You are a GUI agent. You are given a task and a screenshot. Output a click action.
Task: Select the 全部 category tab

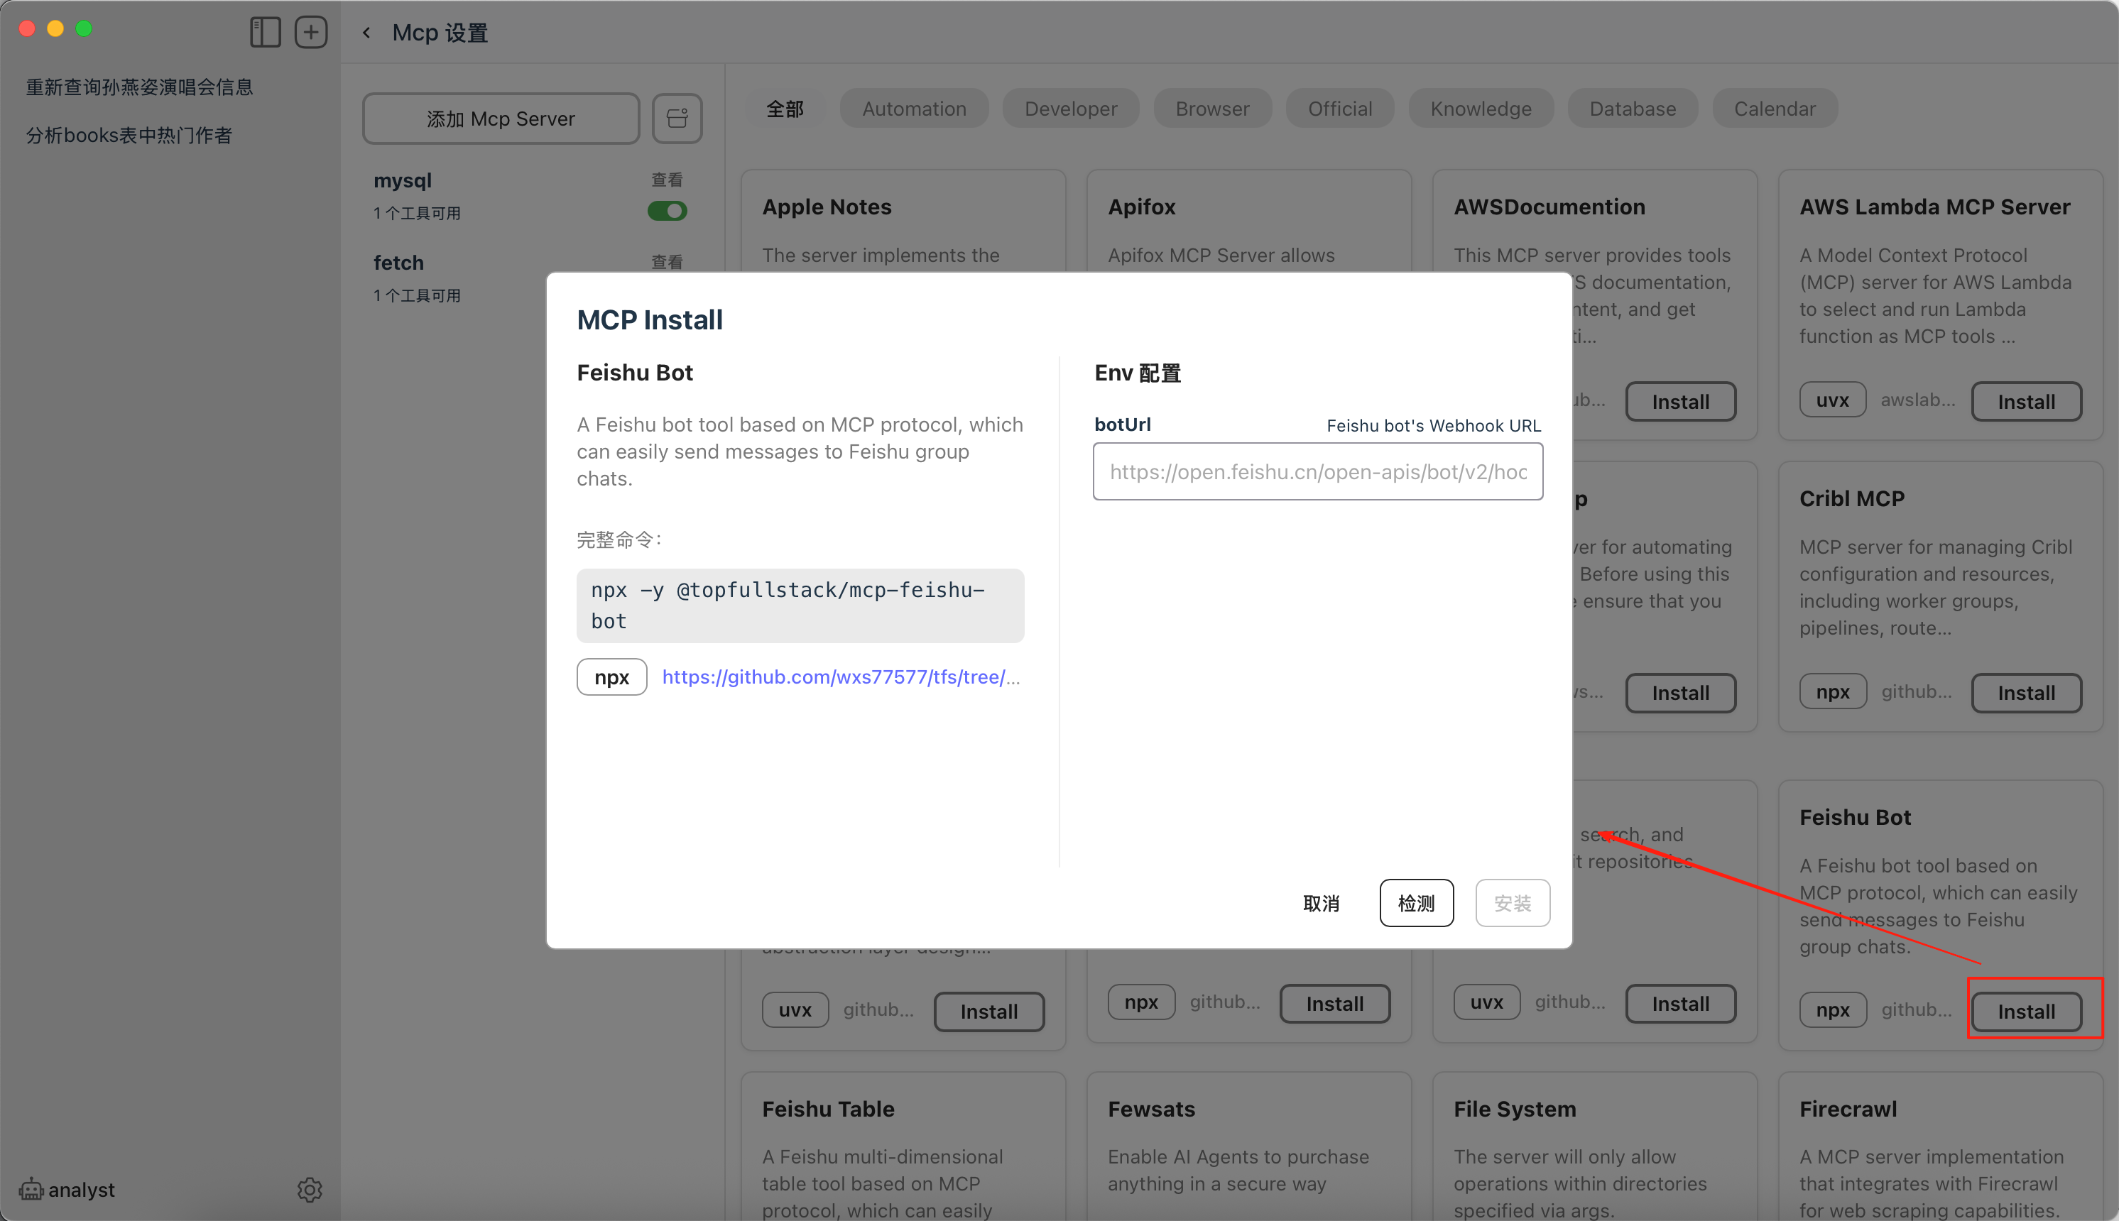785,109
